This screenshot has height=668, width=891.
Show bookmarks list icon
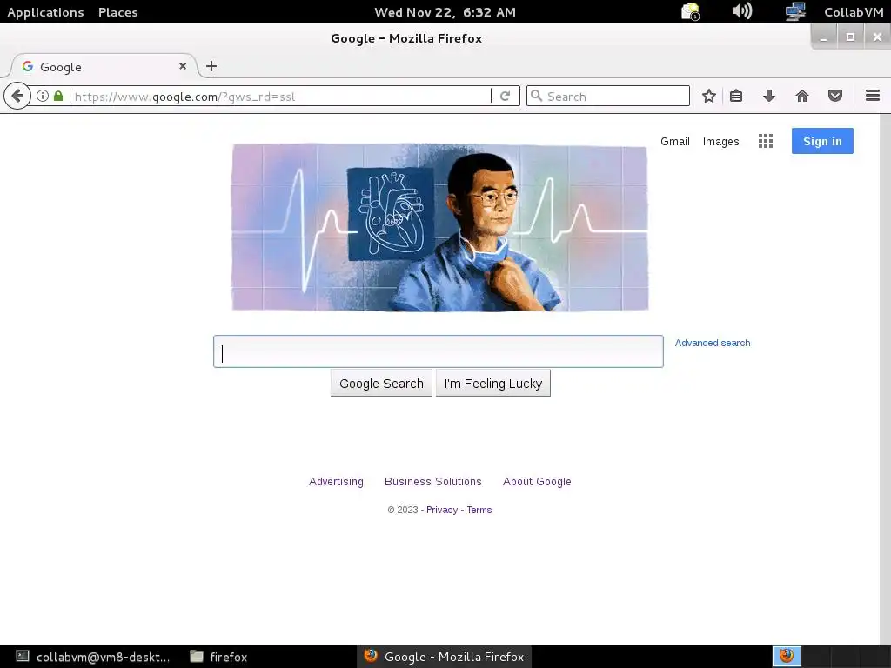click(x=736, y=96)
